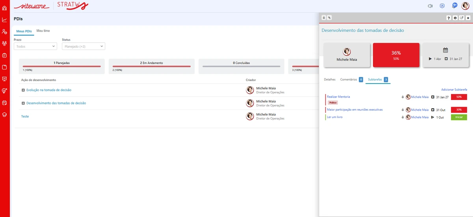Switch to the Meu time tab
473x217 pixels.
pos(43,31)
